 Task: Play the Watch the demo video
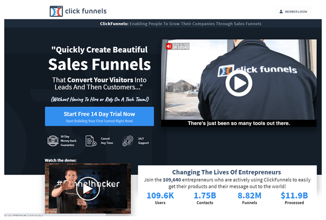tap(87, 189)
